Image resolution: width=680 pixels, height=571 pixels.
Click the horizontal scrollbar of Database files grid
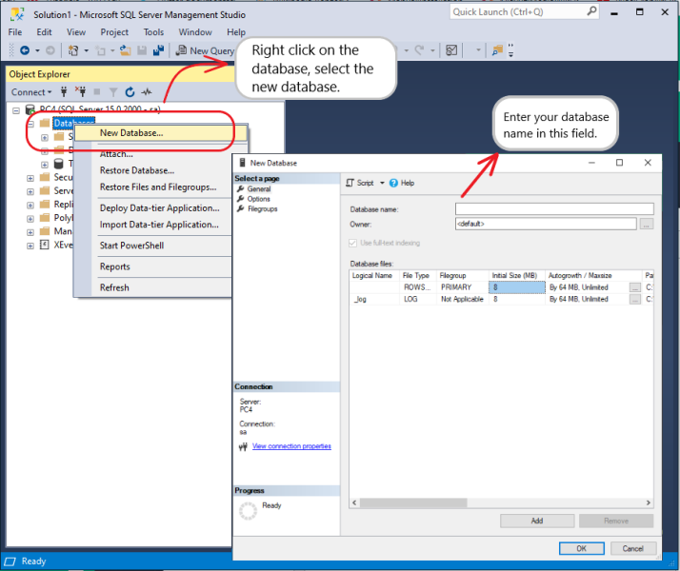click(x=413, y=502)
